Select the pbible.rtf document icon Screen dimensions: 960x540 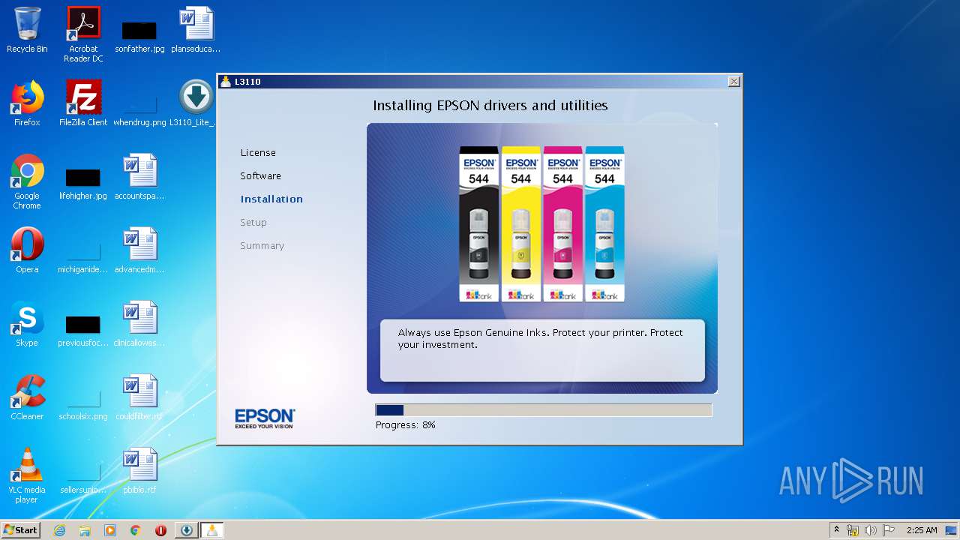pos(139,471)
